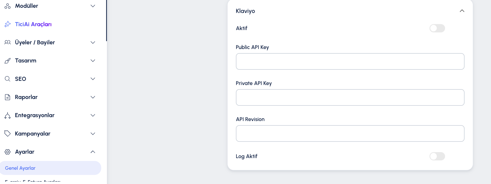This screenshot has height=184, width=491.
Task: Click the Entegrasyonlar branch icon
Action: click(8, 115)
